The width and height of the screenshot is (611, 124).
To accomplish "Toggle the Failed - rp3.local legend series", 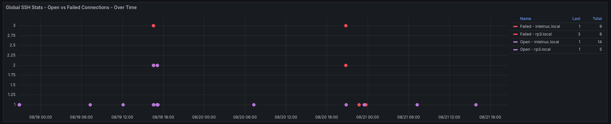I will point(536,34).
